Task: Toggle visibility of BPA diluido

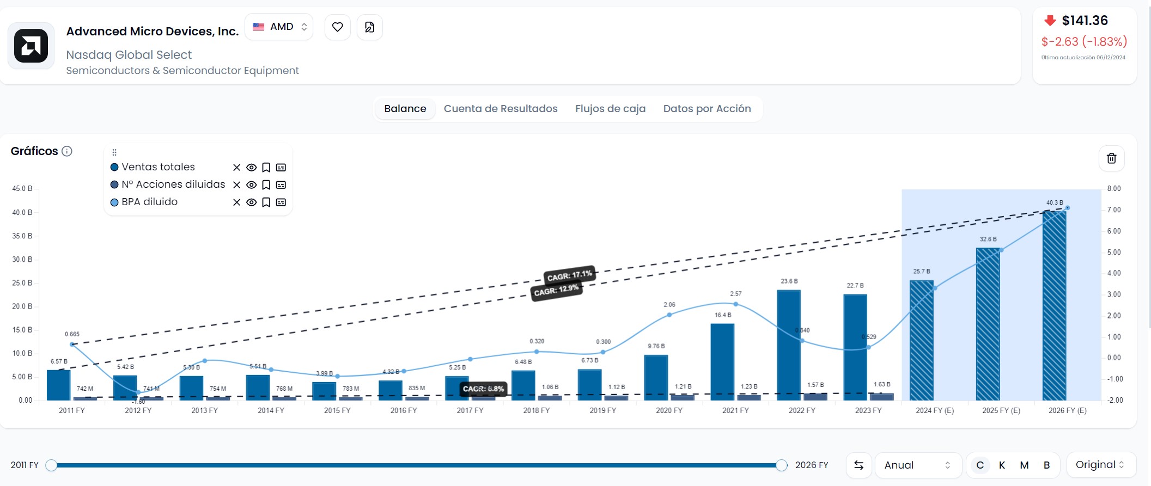Action: (251, 202)
